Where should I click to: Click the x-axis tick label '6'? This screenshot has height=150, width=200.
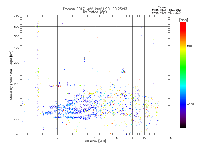(117, 138)
